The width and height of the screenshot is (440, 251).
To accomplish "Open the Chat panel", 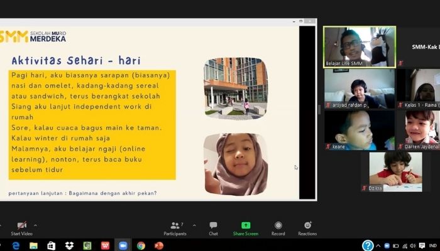I will [x=213, y=228].
